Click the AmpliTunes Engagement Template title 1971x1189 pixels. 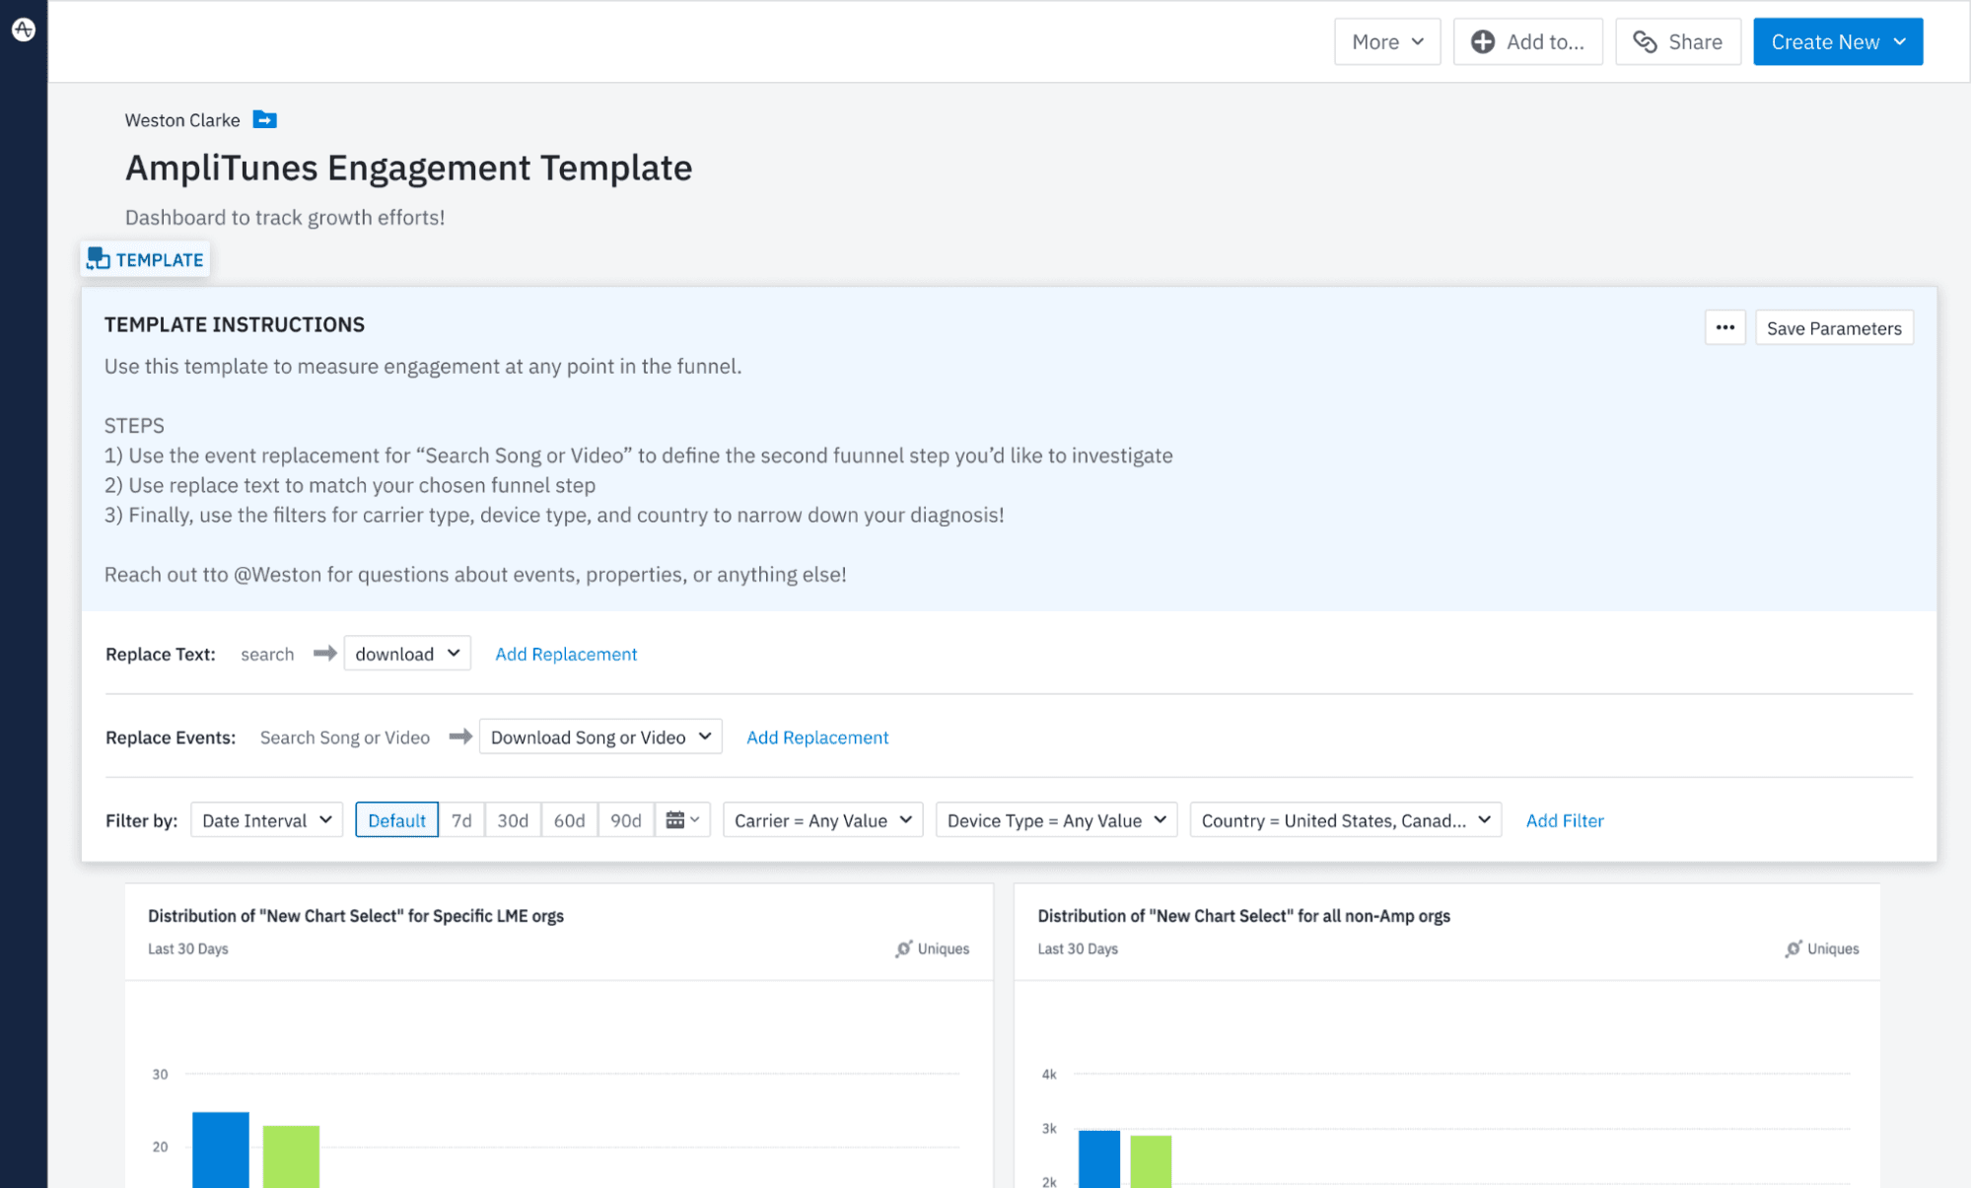tap(408, 168)
